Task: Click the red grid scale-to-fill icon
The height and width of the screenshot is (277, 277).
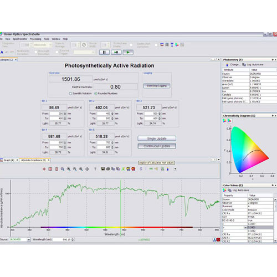Action: 50,169
